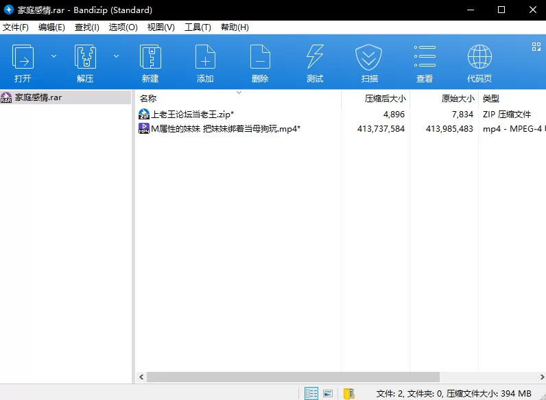Open the View (查看) toolbar icon
The height and width of the screenshot is (400, 546).
425,62
